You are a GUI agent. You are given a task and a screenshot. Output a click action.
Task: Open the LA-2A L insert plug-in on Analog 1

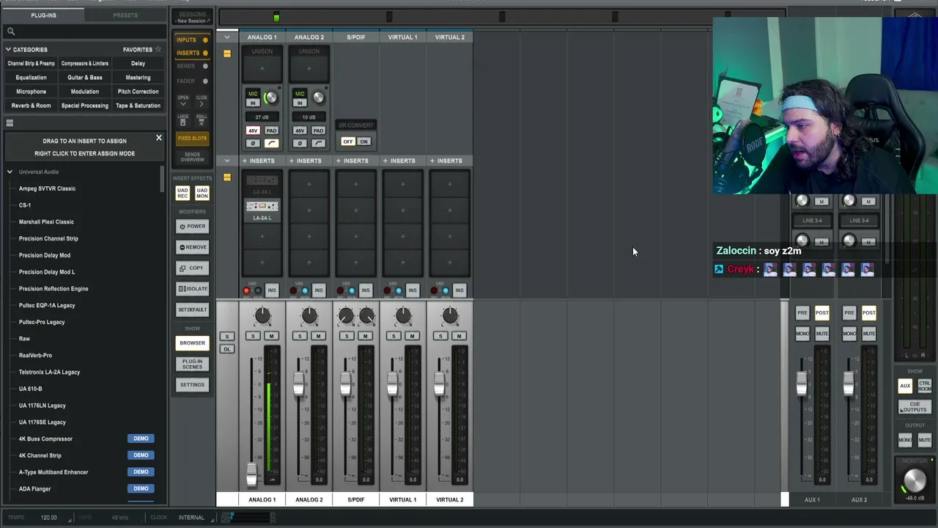[x=262, y=210]
